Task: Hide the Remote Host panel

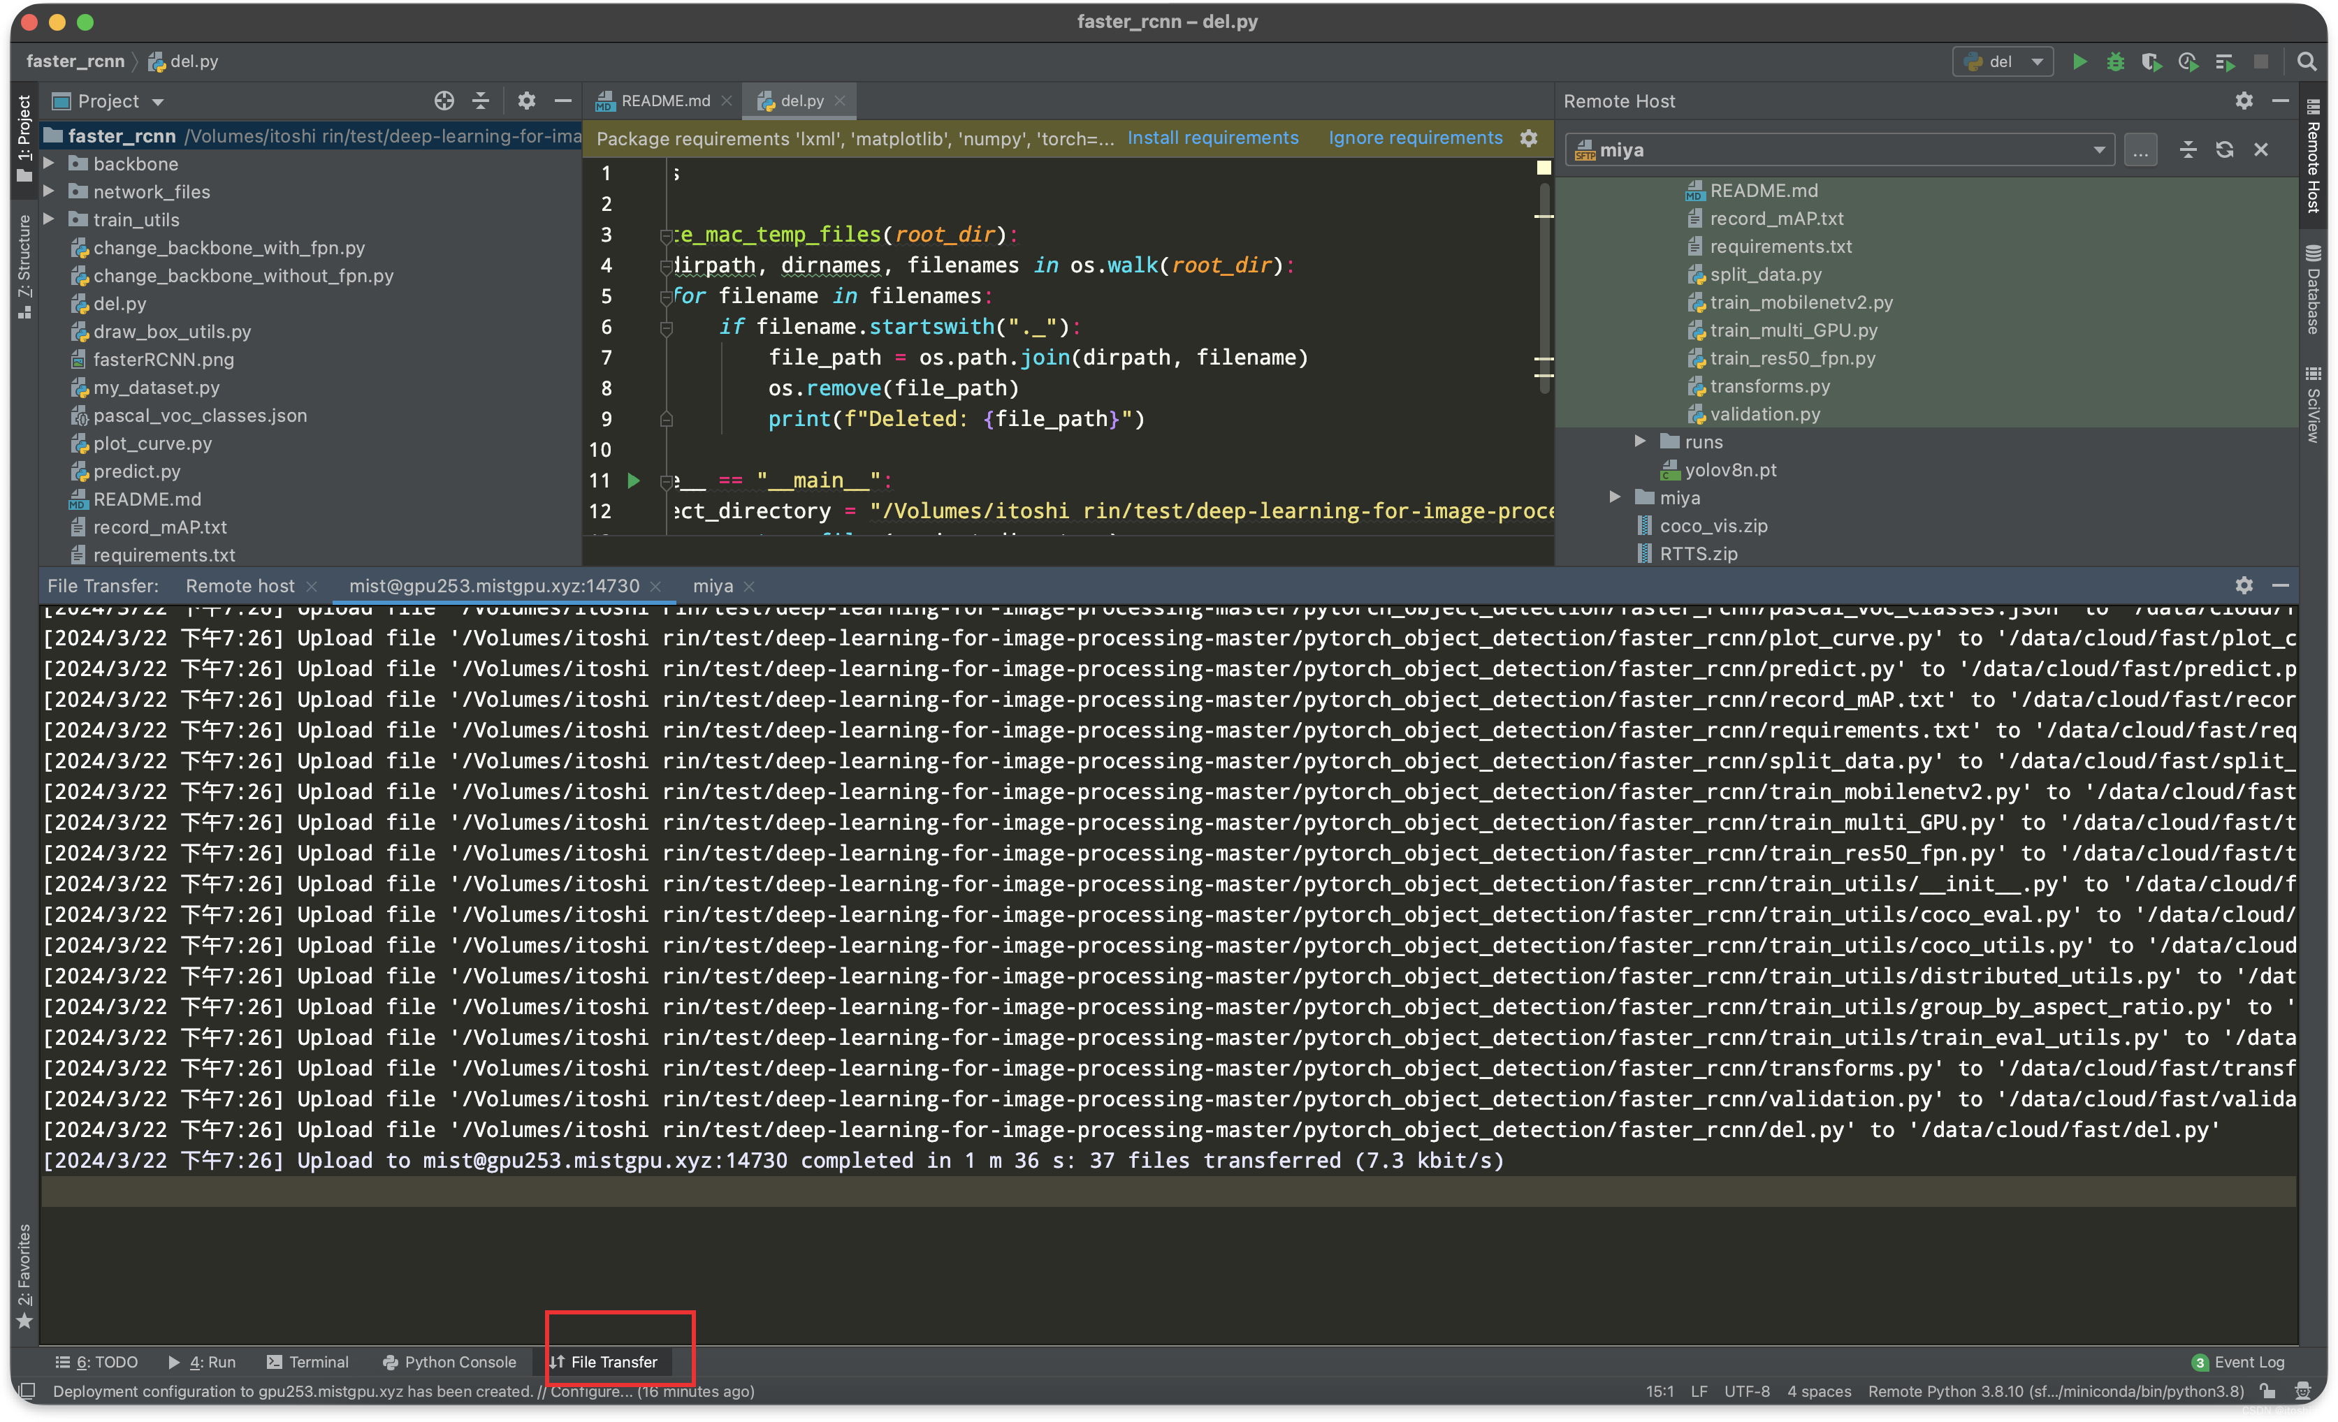Action: click(x=2280, y=101)
